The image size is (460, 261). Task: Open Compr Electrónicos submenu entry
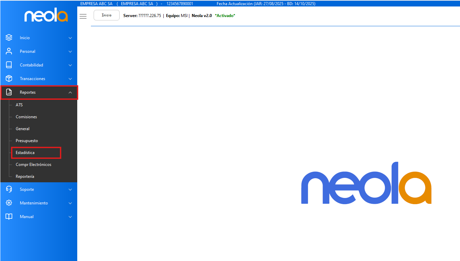[x=33, y=165]
